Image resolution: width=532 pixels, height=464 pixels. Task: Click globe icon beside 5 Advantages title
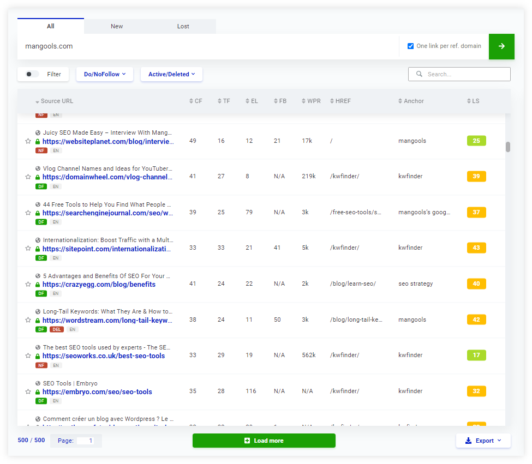38,276
